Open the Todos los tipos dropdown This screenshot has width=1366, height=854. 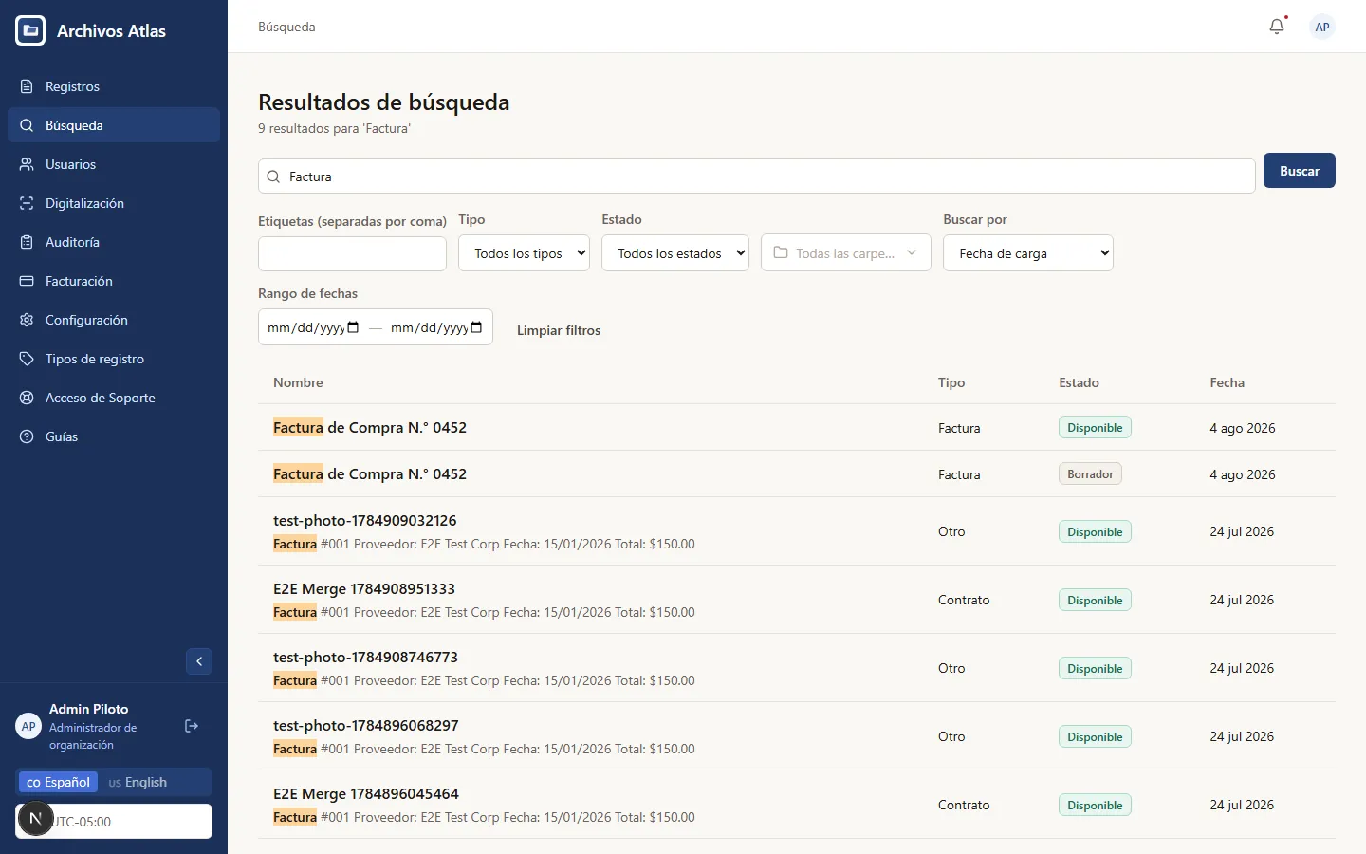point(524,253)
